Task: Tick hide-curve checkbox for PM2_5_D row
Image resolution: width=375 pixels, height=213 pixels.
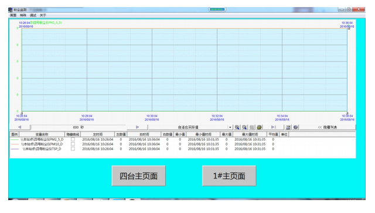Action: (73, 139)
